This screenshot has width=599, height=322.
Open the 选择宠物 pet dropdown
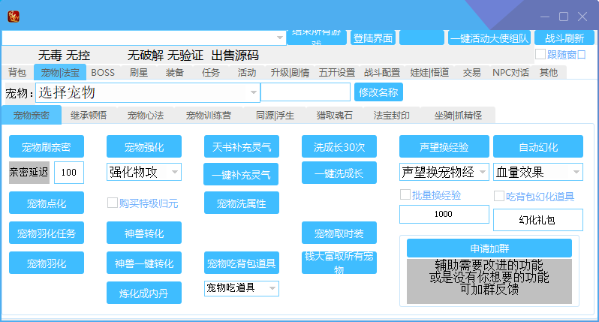pos(253,92)
